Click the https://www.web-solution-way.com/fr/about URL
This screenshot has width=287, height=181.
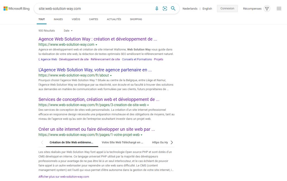(73, 75)
